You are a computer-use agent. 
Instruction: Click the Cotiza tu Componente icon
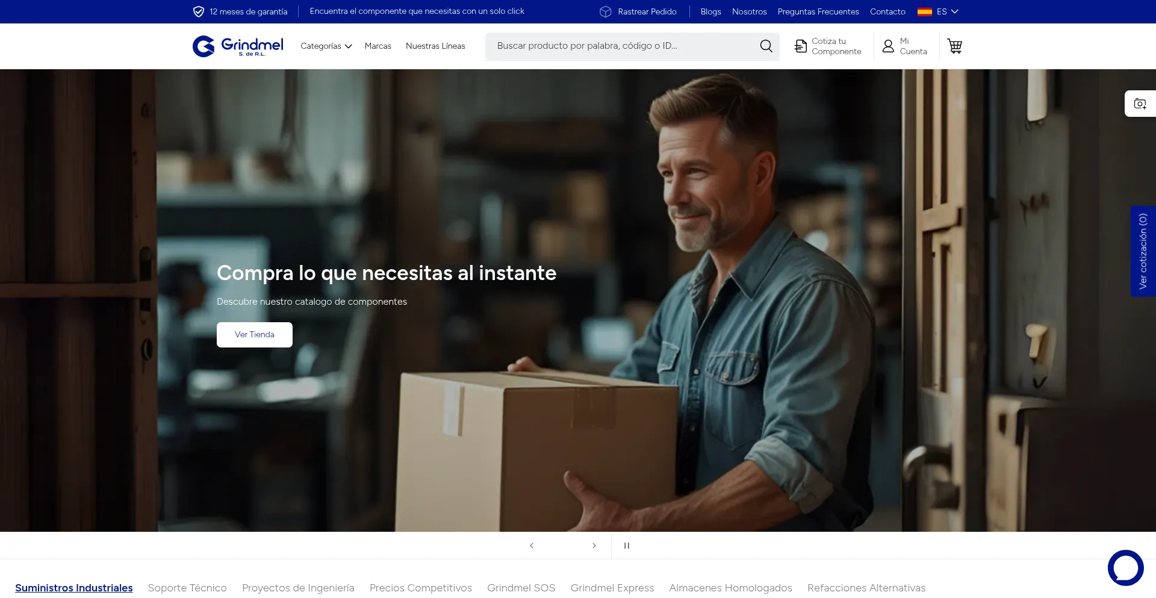click(800, 46)
